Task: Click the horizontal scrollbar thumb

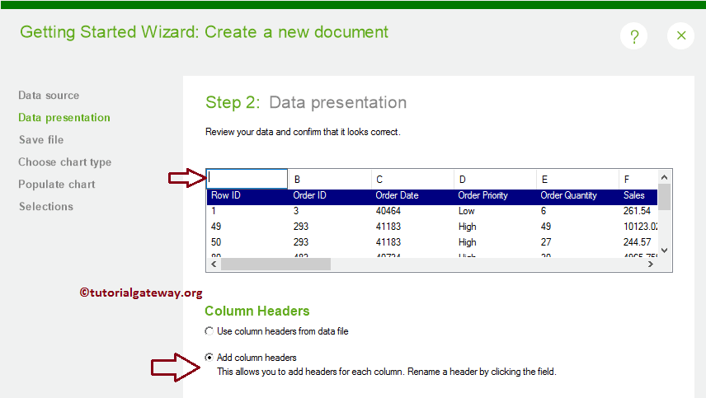Action: (276, 265)
